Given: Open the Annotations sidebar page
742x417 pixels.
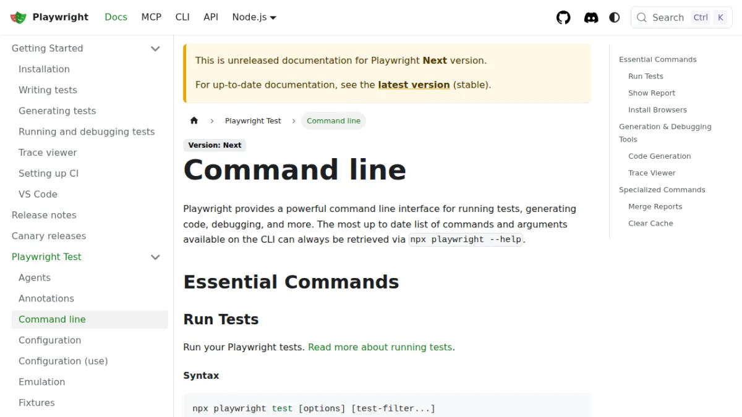Looking at the screenshot, I should pos(46,298).
